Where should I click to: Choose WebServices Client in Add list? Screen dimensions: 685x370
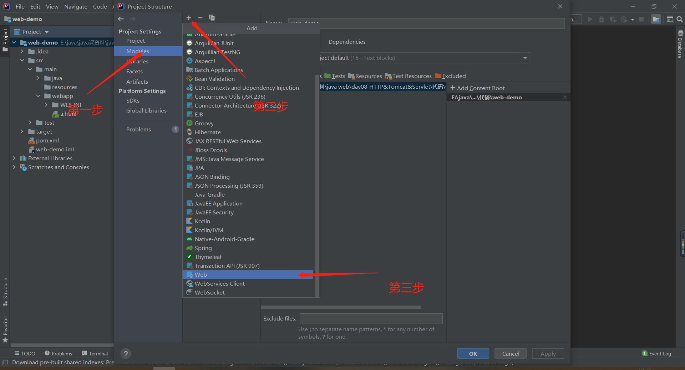pos(248,283)
